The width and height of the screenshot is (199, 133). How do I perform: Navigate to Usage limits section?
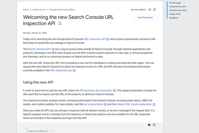[175, 14]
